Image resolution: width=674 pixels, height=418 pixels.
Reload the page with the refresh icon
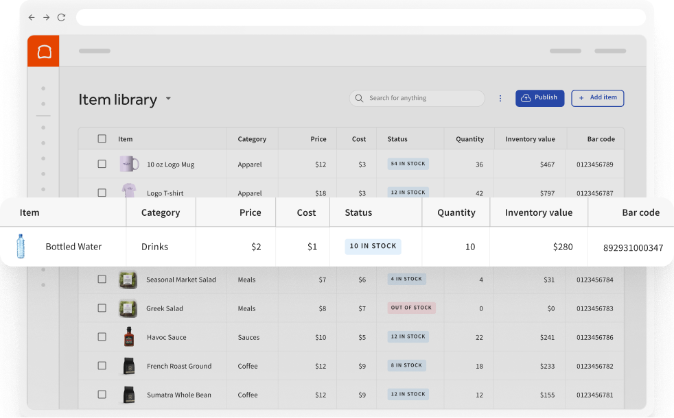[62, 18]
